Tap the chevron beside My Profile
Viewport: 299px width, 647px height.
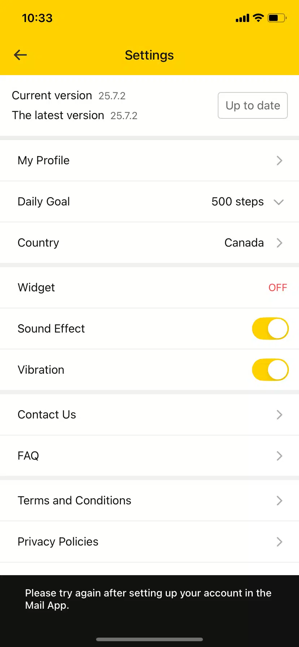(279, 161)
